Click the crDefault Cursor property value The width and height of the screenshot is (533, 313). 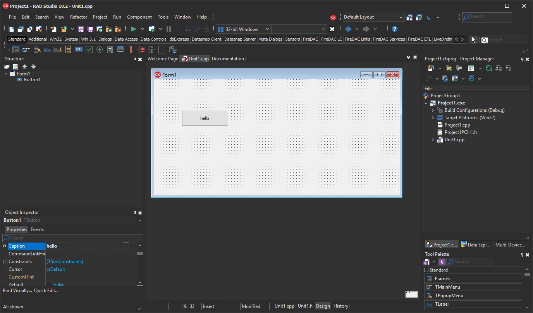[56, 269]
